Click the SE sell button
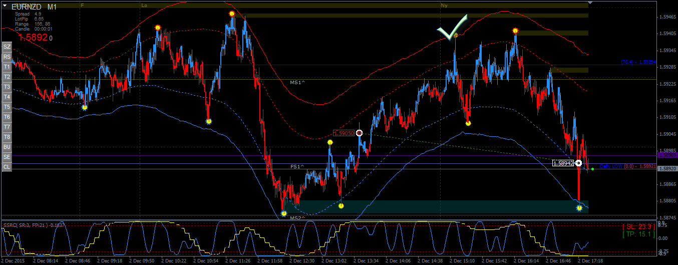Viewport: 678px width, 265px height. pos(7,157)
